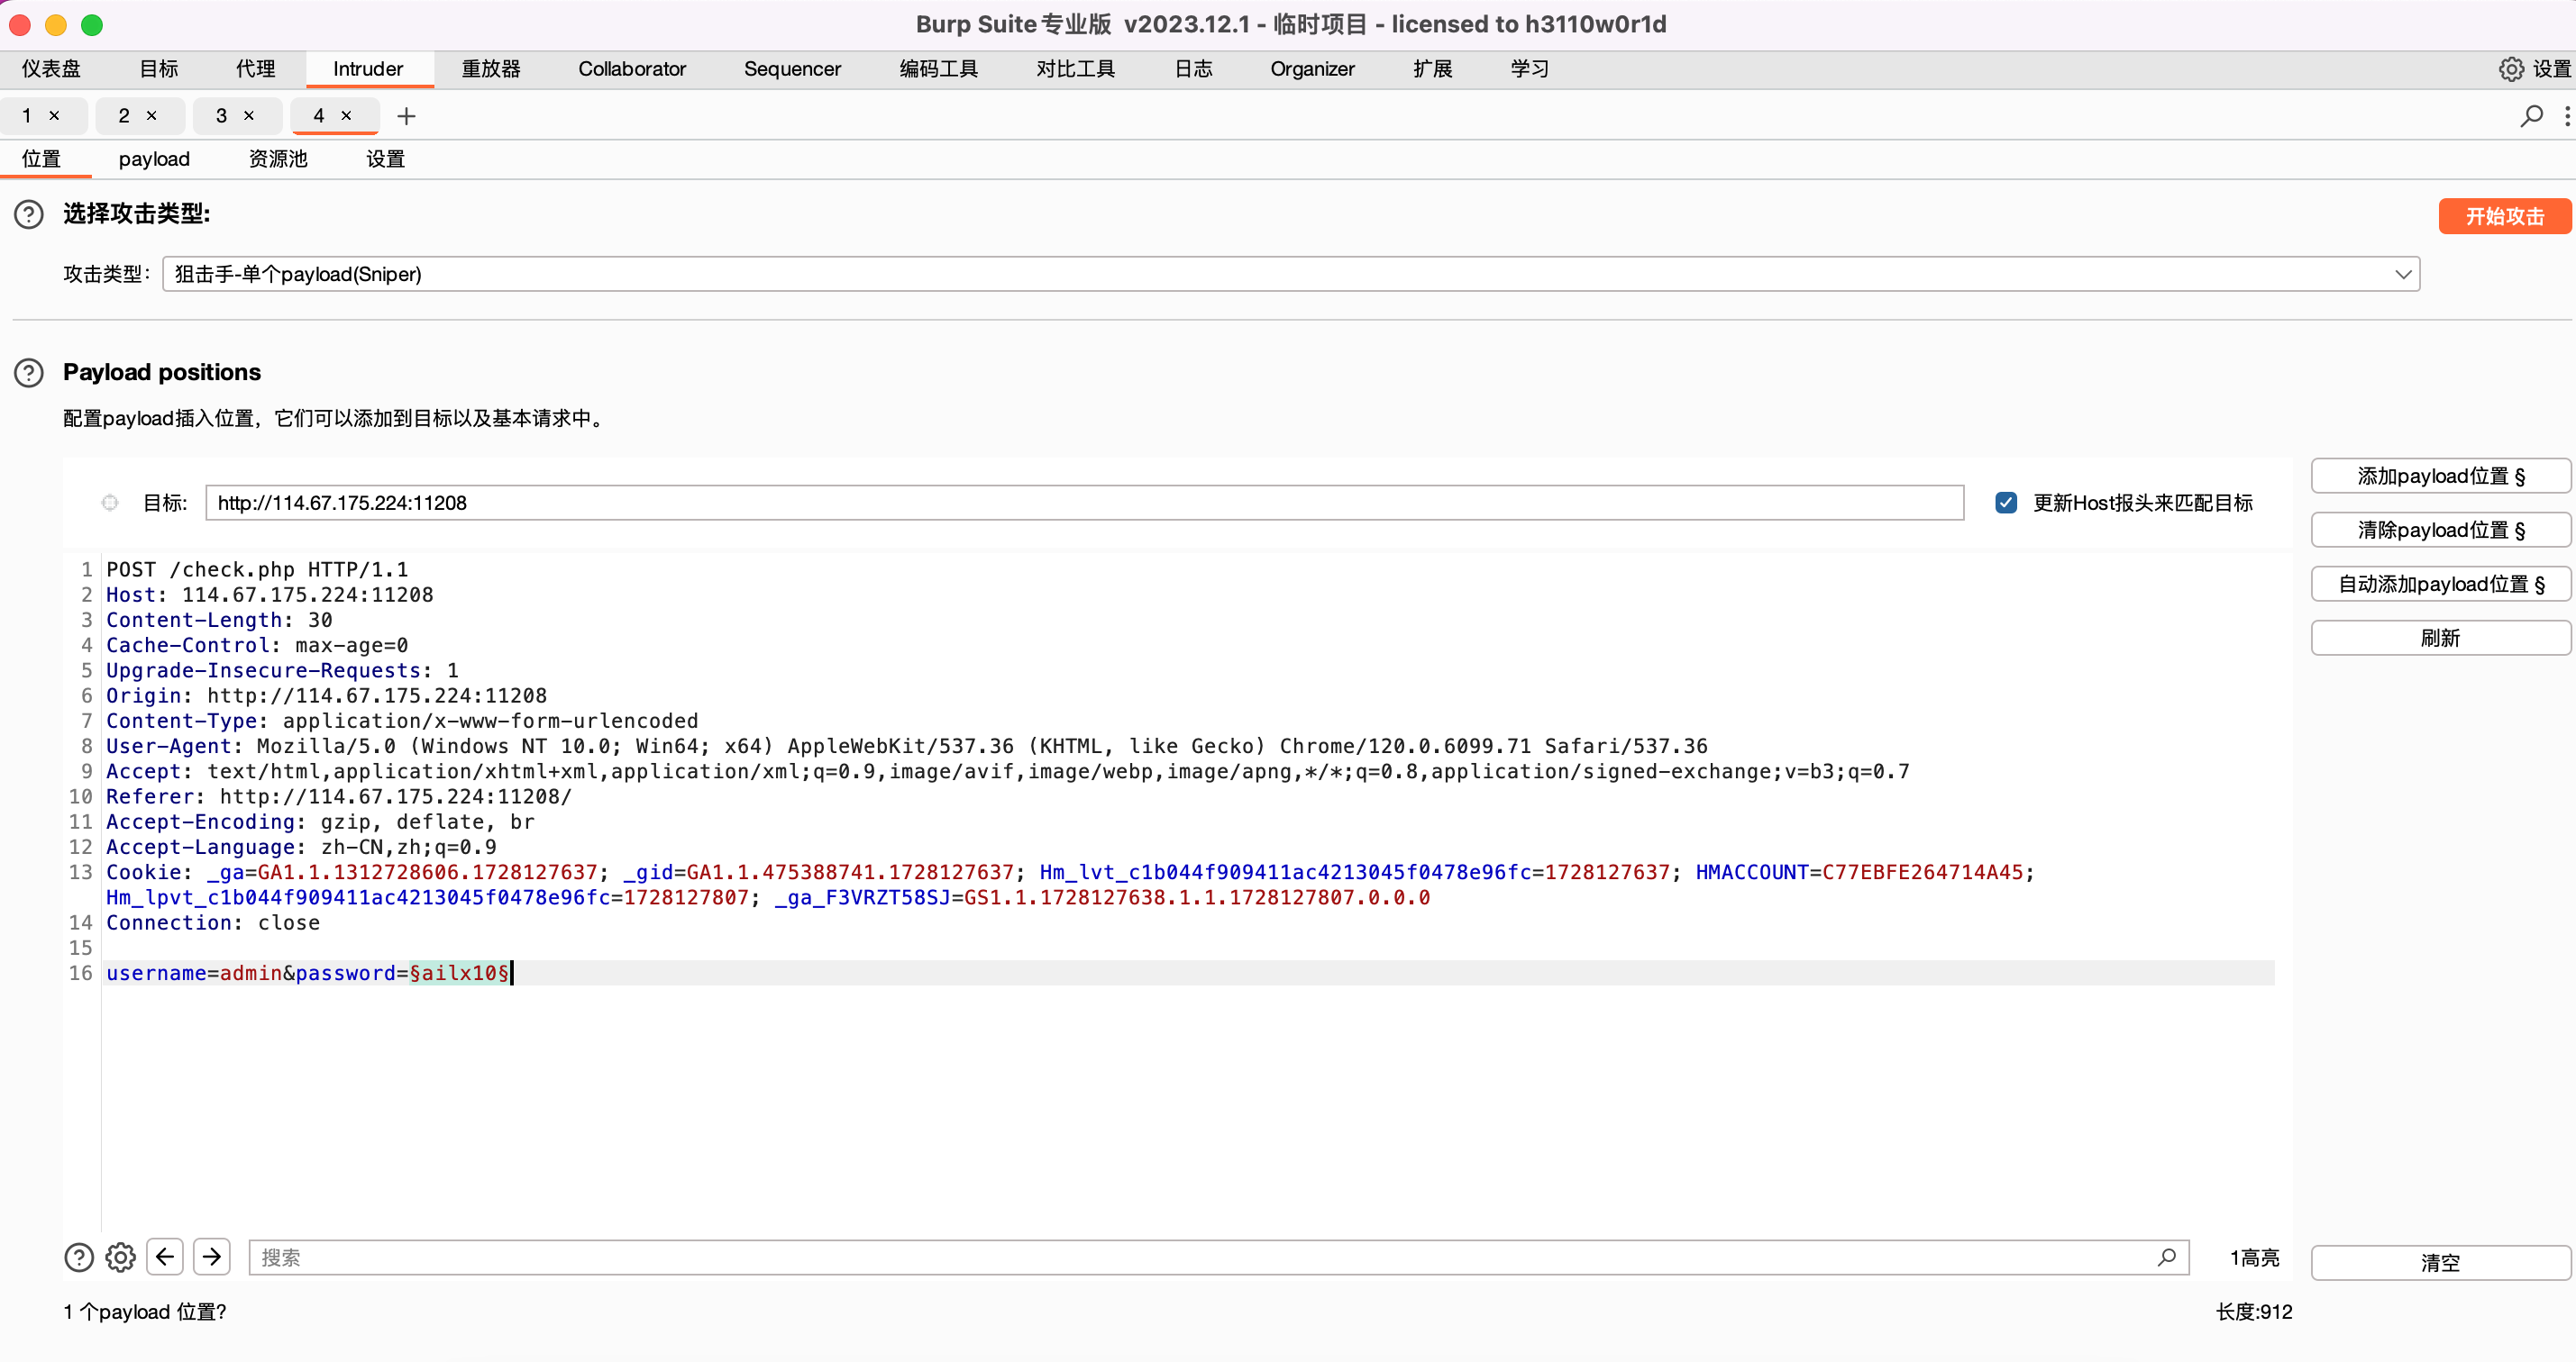
Task: Add a new Intruder tab with plus
Action: click(x=406, y=116)
